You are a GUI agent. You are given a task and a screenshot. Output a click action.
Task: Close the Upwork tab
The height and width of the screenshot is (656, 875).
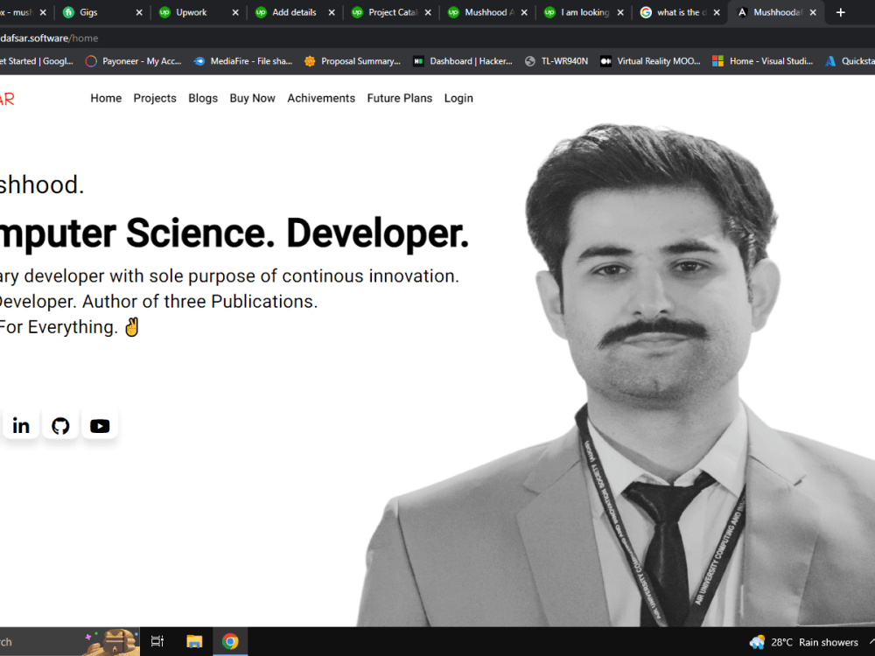(x=235, y=12)
